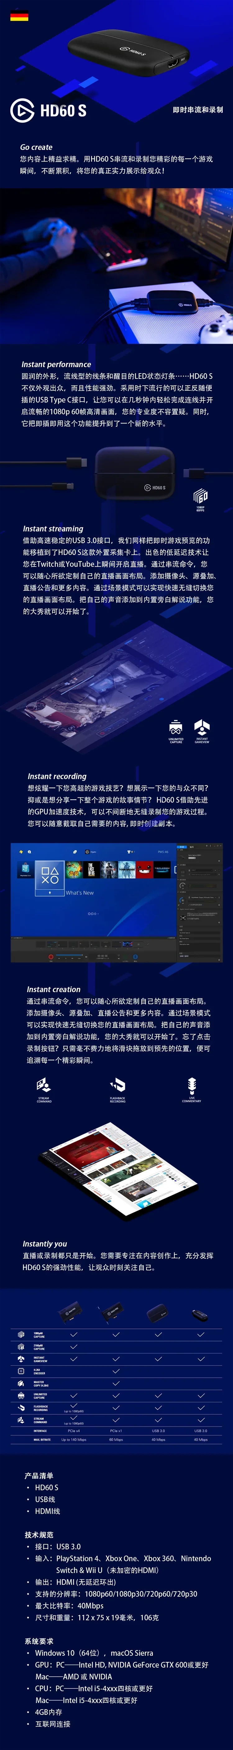Click the Instant creation heading
The image size is (233, 1750).
[x=53, y=989]
